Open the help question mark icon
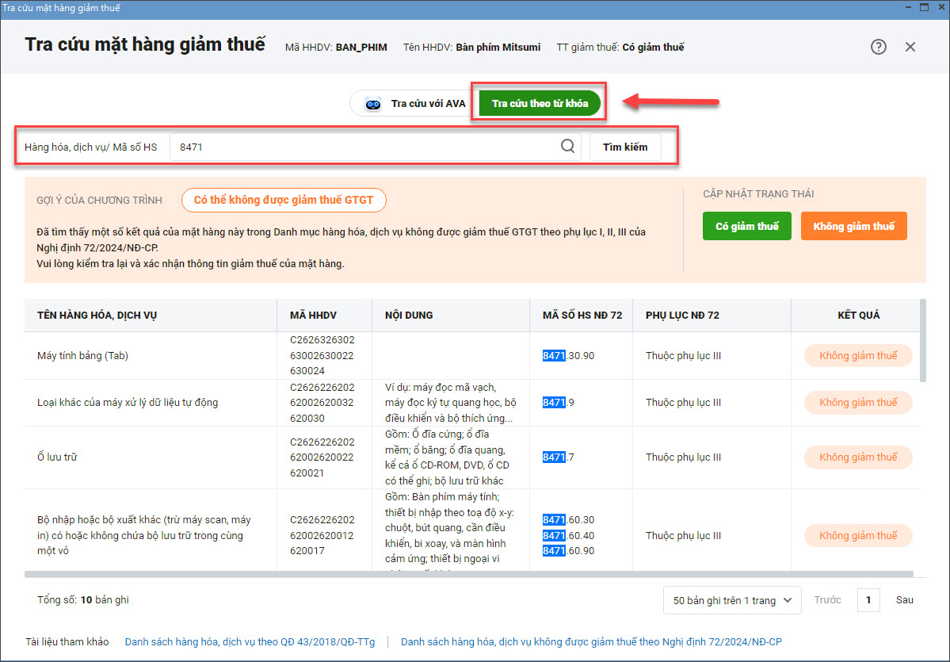950x662 pixels. click(878, 47)
